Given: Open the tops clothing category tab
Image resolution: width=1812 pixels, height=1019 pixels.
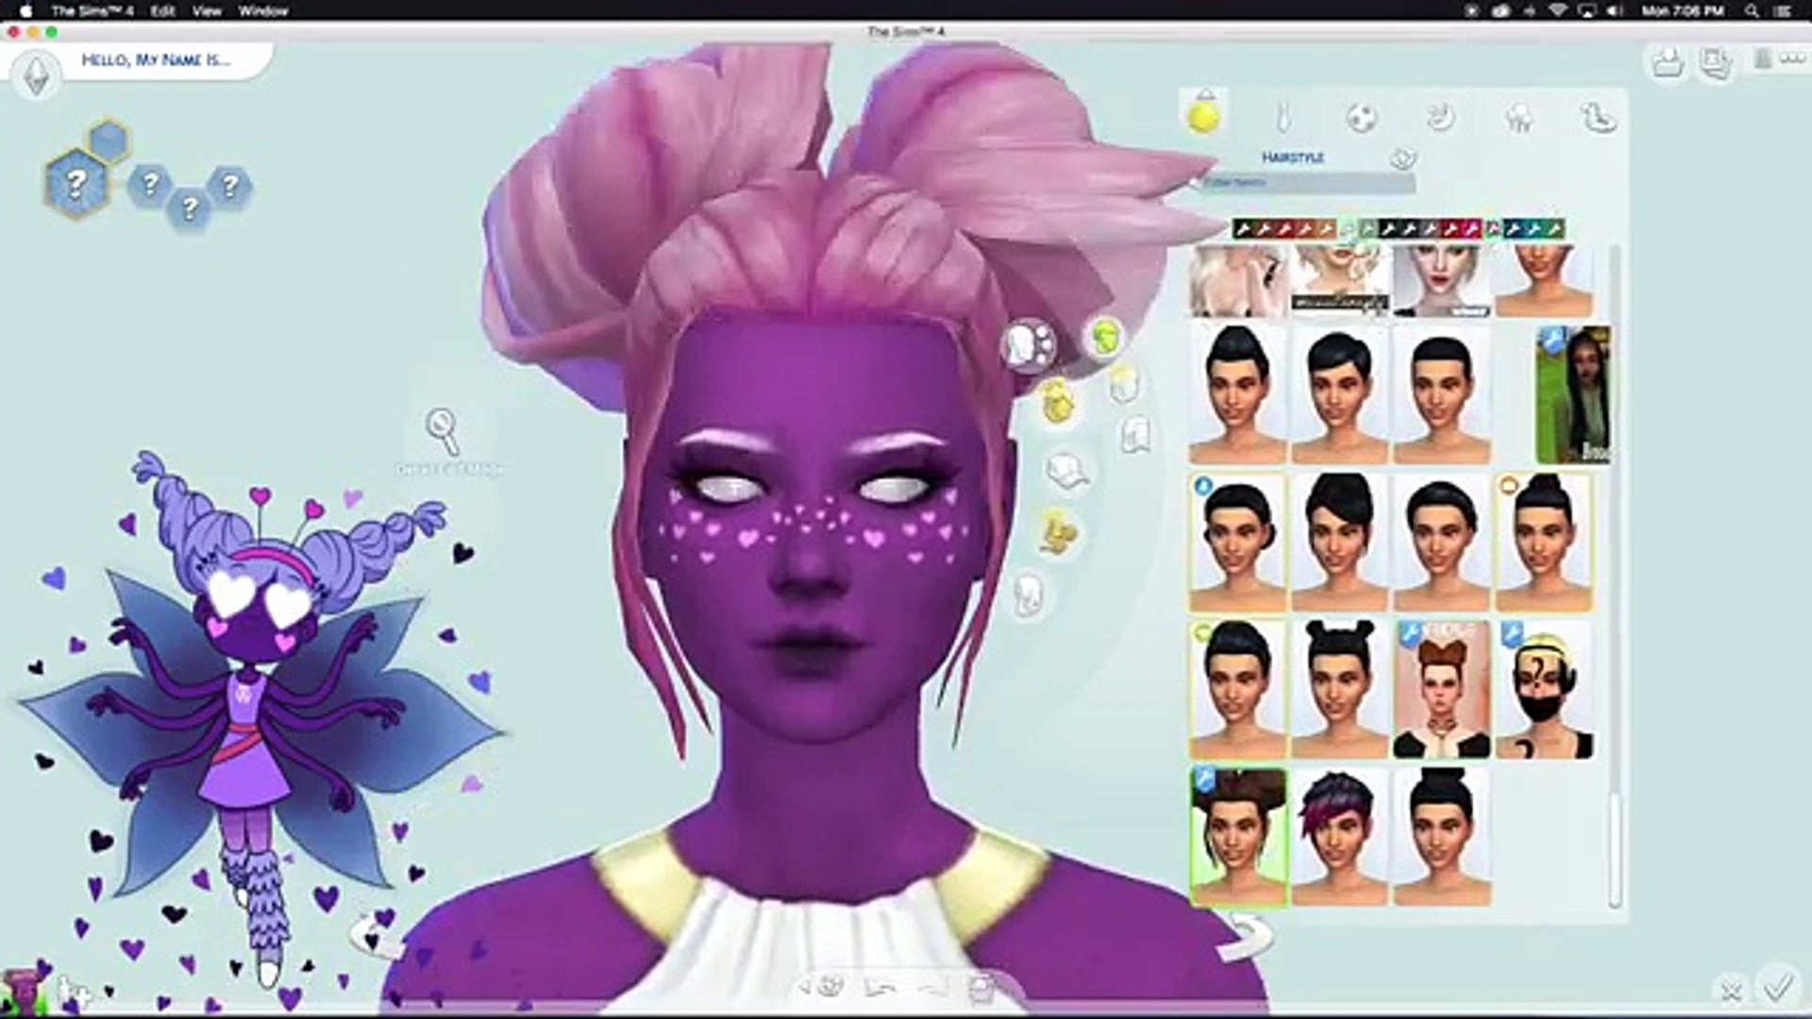Looking at the screenshot, I should point(1283,118).
